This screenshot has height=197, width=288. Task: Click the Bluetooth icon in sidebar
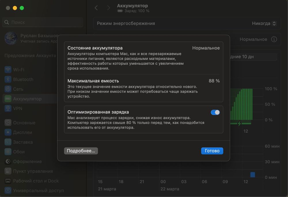pos(8,79)
